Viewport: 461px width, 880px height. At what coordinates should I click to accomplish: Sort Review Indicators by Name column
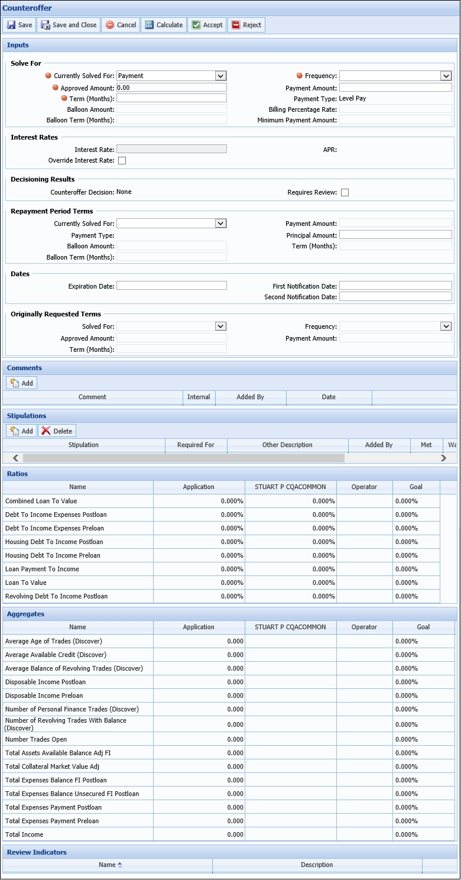click(107, 865)
